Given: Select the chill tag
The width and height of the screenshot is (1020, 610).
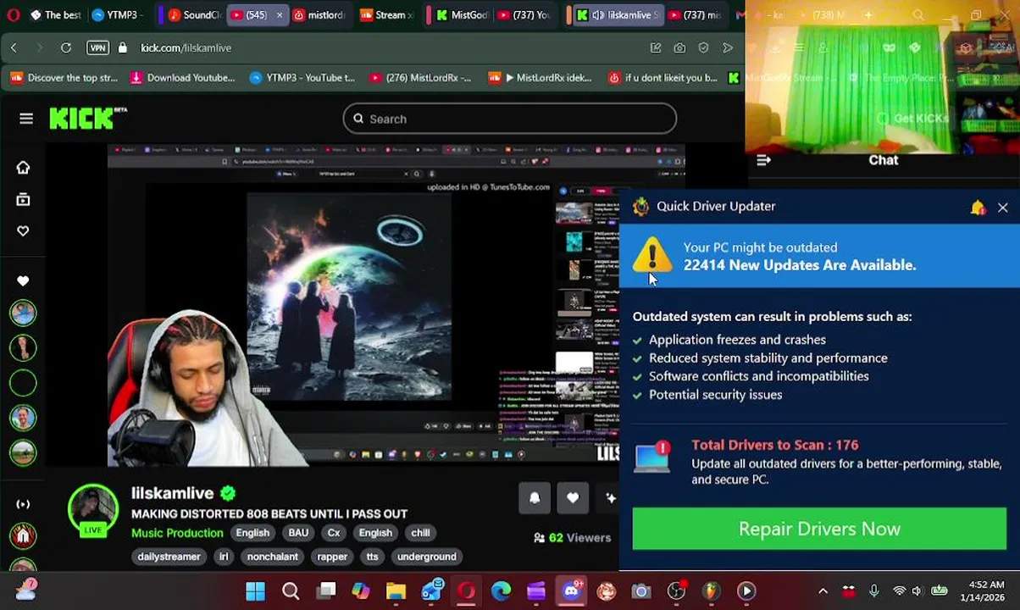Looking at the screenshot, I should 421,533.
